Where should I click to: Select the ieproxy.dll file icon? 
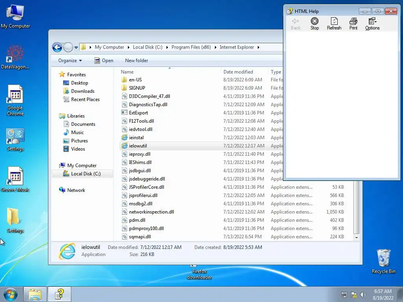point(124,154)
